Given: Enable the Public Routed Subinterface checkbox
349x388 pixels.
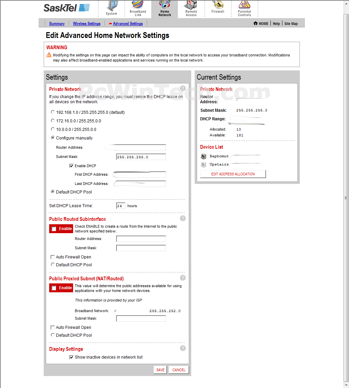Looking at the screenshot, I should pos(54,229).
